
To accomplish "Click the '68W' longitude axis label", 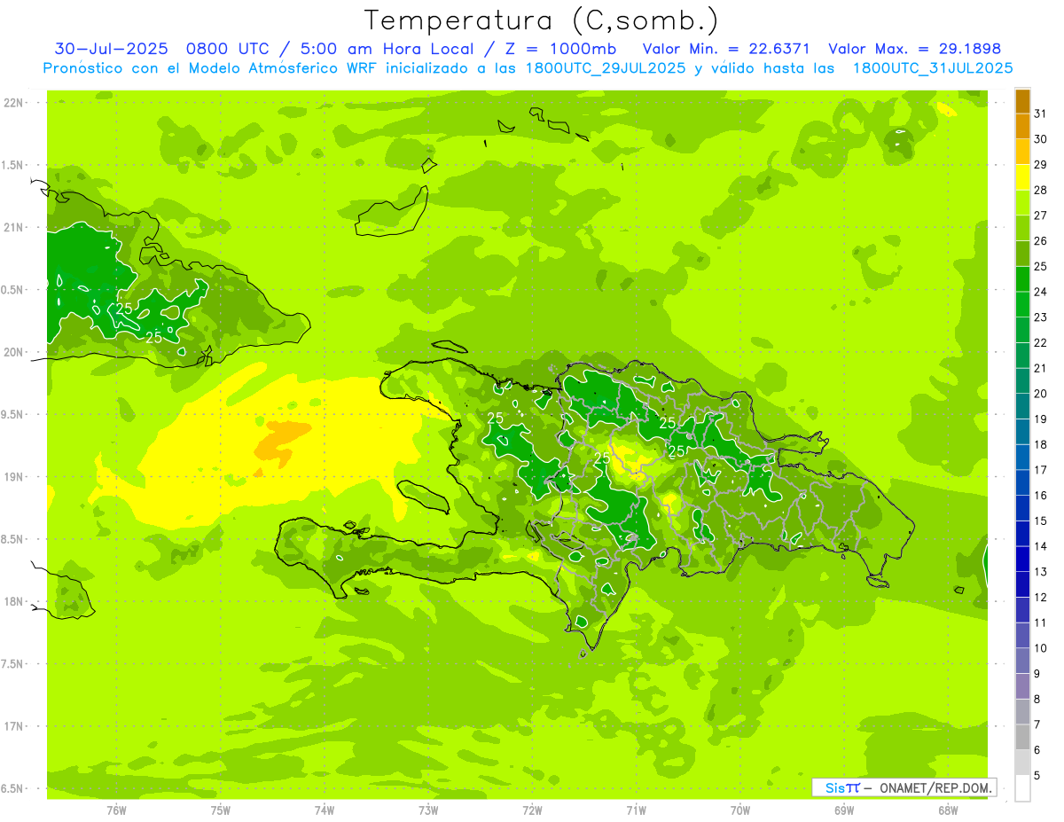I will tap(948, 810).
